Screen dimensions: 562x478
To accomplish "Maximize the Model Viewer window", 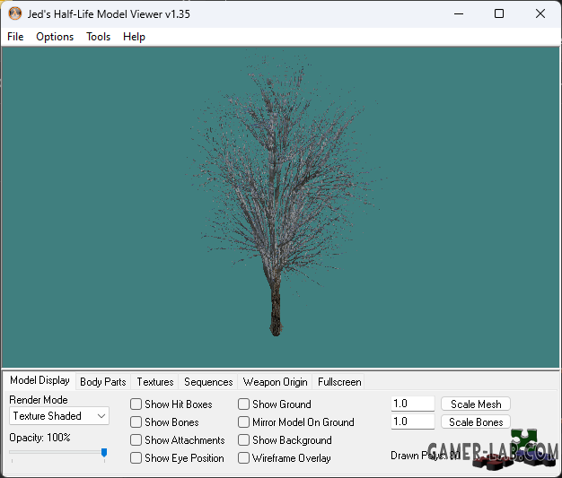I will tap(499, 14).
